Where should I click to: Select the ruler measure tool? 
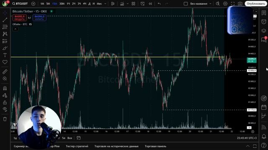point(5,72)
